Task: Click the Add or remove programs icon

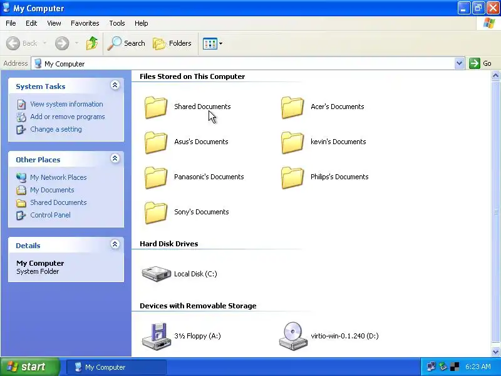Action: (21, 117)
